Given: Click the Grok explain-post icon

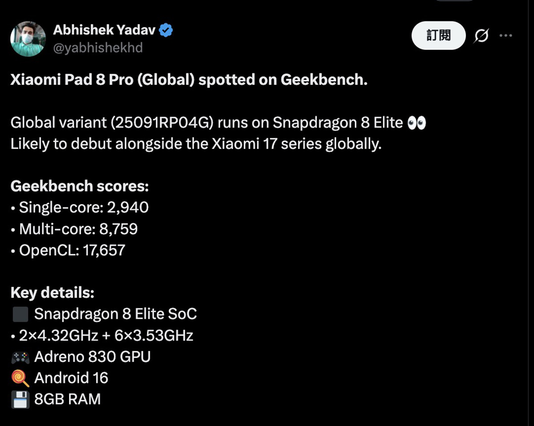Looking at the screenshot, I should pyautogui.click(x=481, y=36).
